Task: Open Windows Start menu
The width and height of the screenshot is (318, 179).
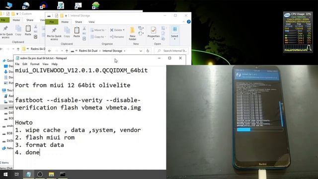Action: click(x=5, y=175)
